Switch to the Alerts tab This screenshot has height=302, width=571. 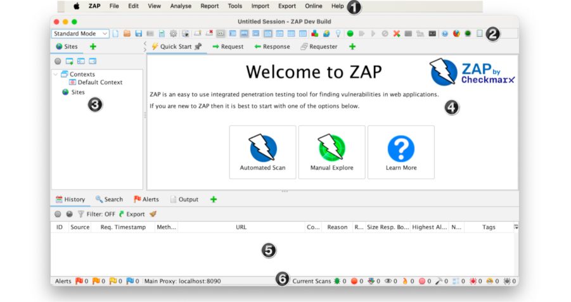[x=146, y=199]
